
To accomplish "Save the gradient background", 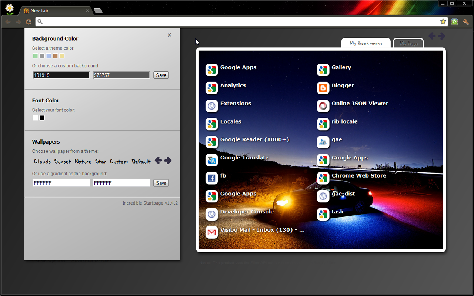I will click(x=161, y=183).
